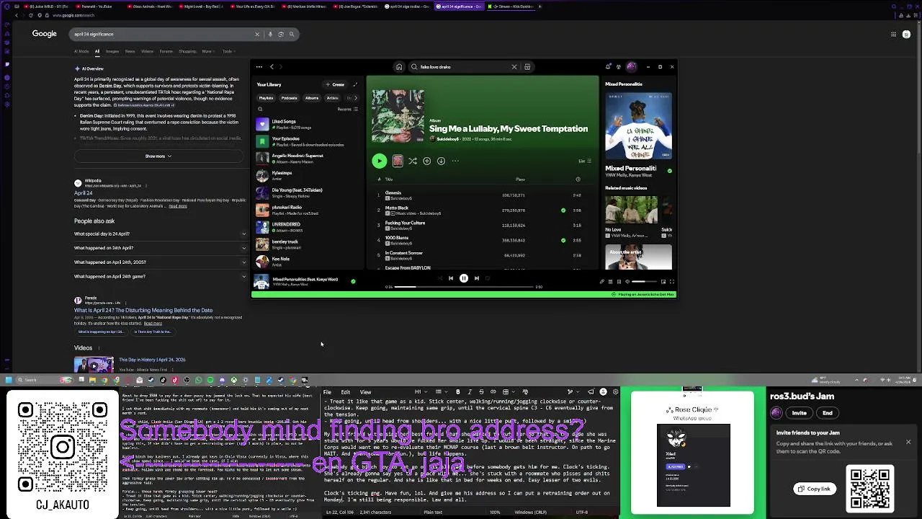This screenshot has width=922, height=519.
Task: Expand What special day is 24 April?
Action: point(160,234)
